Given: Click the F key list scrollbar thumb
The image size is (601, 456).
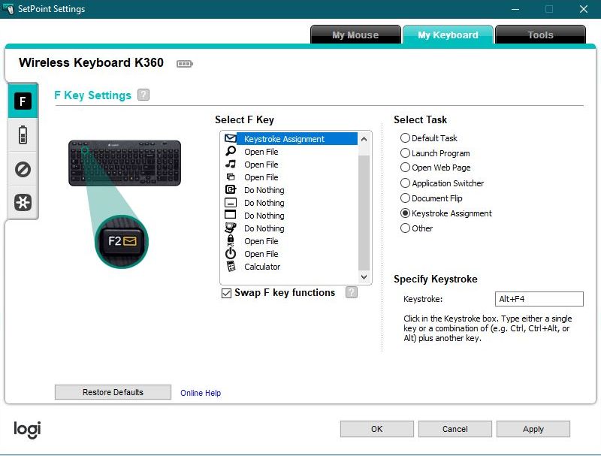Looking at the screenshot, I should tap(364, 213).
